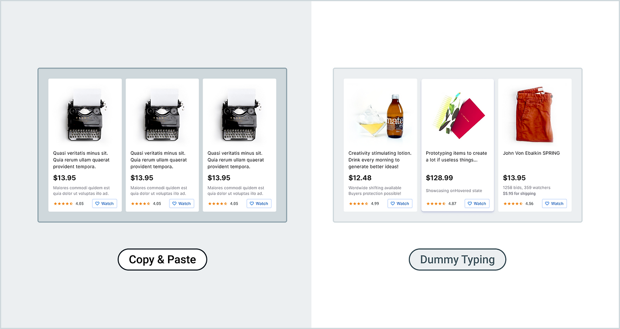Image resolution: width=620 pixels, height=329 pixels.
Task: Click the star rating showing 4.99
Action: pos(358,204)
